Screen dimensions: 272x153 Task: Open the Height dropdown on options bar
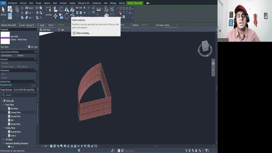[43, 25]
